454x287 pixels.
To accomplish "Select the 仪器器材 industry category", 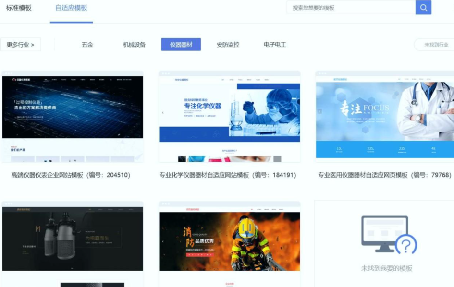I will click(x=180, y=44).
